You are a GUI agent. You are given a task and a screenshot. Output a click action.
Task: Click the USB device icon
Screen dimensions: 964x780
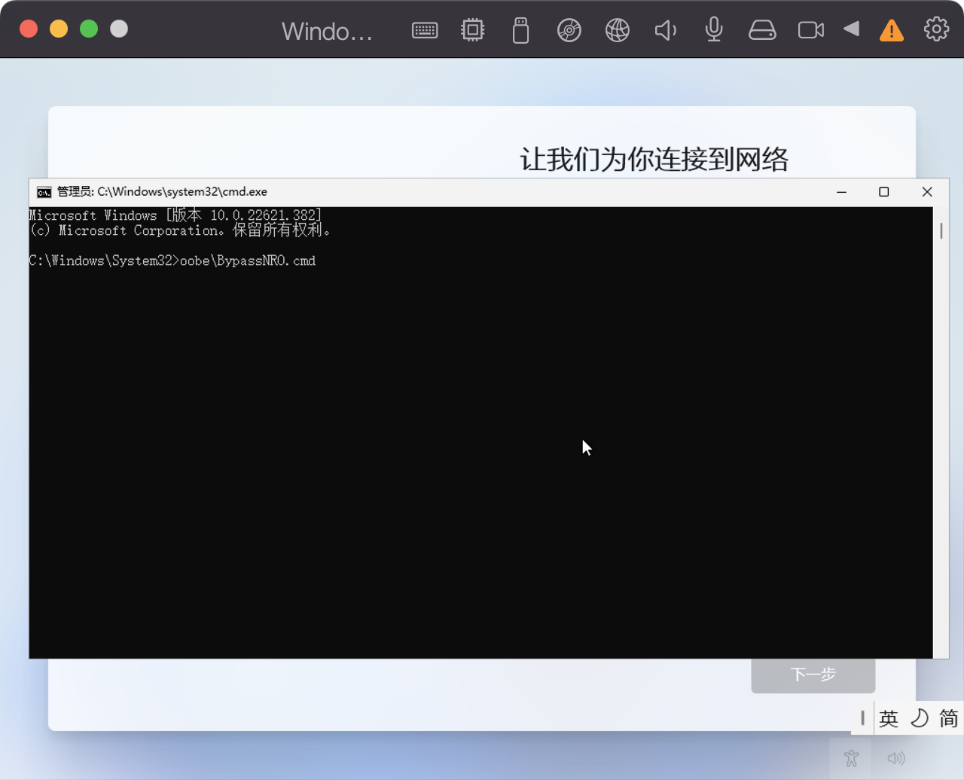pos(520,30)
